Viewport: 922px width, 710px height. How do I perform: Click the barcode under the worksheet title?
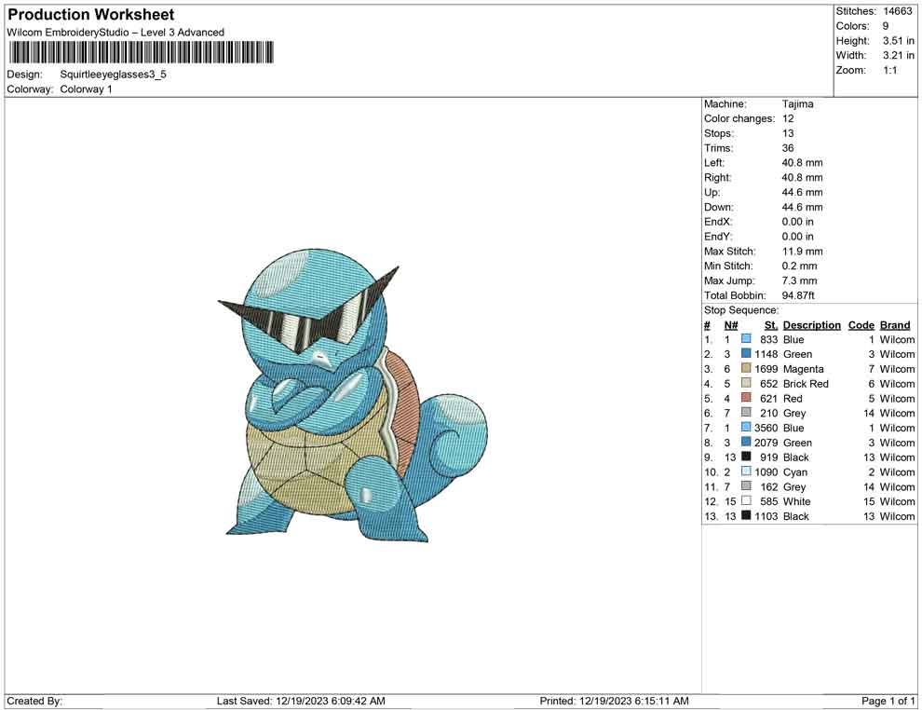[141, 52]
